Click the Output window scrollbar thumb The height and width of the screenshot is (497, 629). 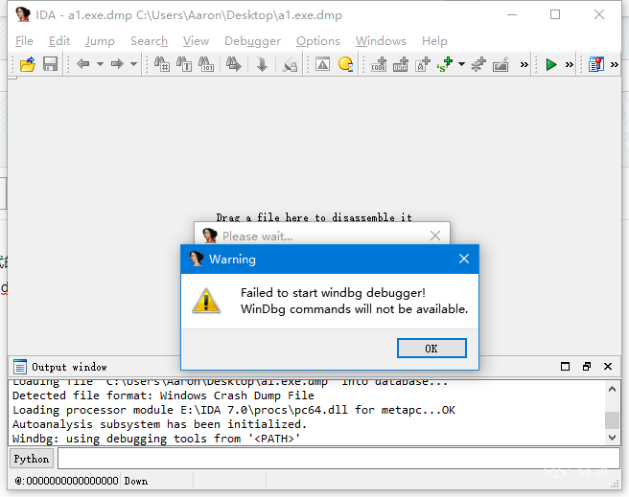[x=612, y=420]
